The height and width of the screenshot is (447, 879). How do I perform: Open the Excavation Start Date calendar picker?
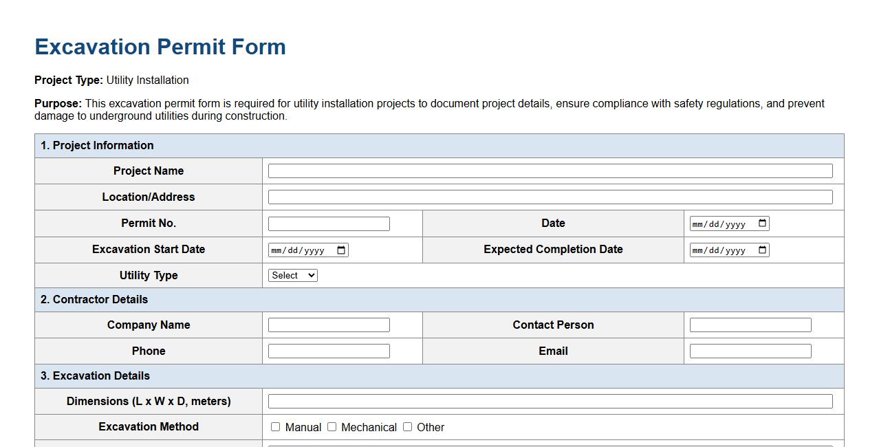point(343,250)
